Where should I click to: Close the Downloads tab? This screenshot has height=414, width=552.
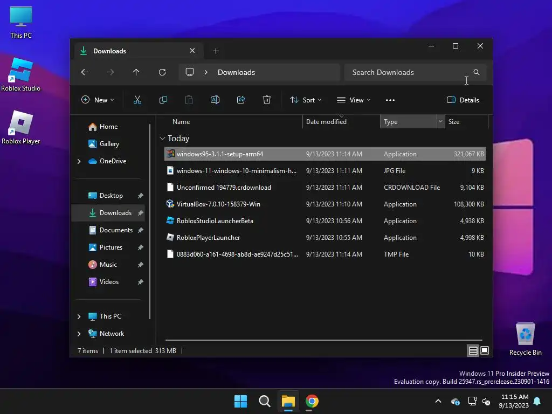coord(192,51)
